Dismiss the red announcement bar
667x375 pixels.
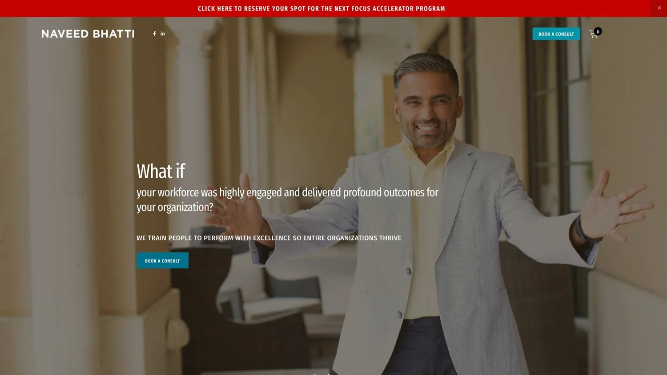[x=659, y=8]
